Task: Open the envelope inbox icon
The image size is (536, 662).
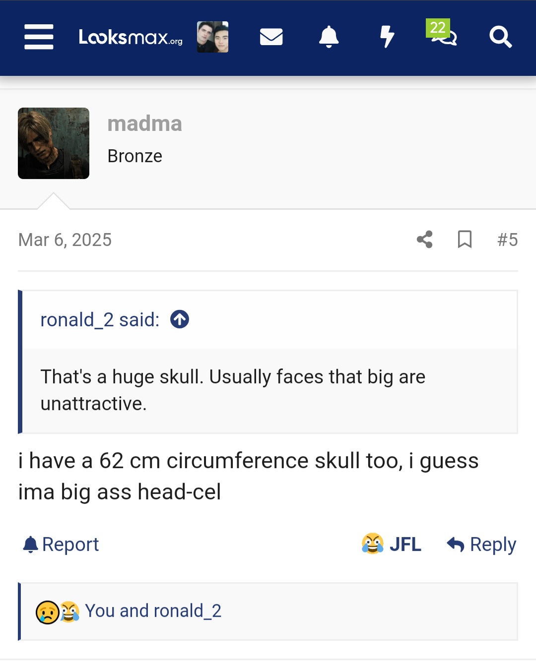Action: click(271, 37)
